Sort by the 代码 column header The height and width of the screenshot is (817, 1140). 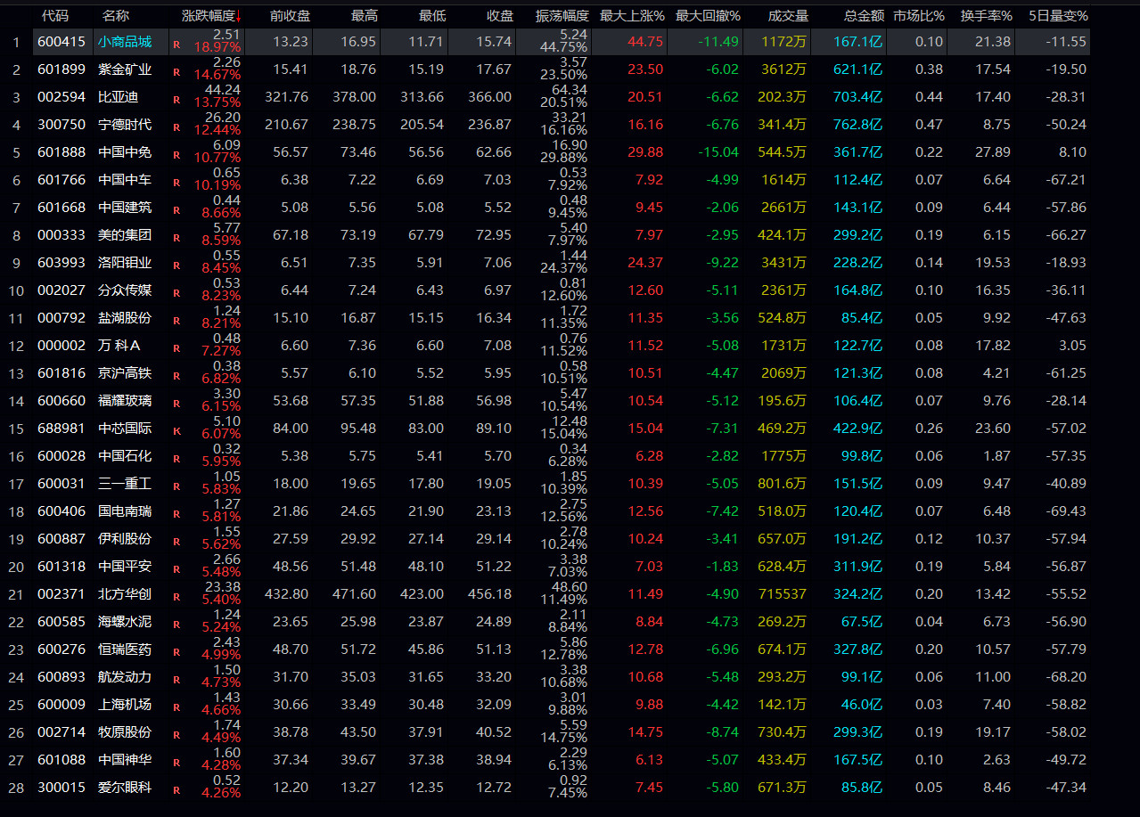tap(55, 16)
